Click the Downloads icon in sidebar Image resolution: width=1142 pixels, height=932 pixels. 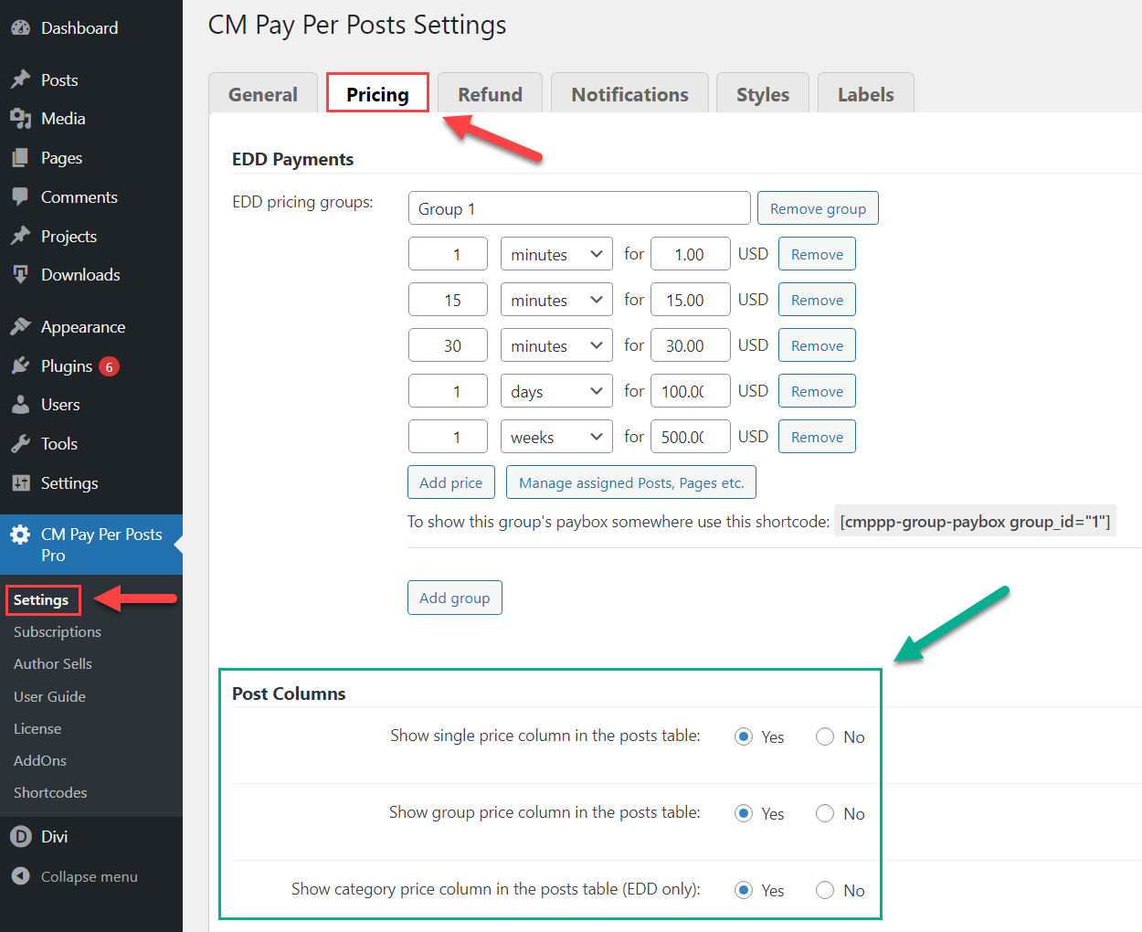click(20, 275)
